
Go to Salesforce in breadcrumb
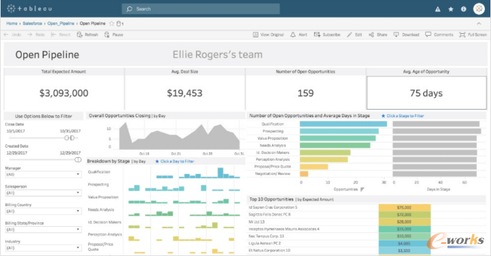(x=33, y=24)
